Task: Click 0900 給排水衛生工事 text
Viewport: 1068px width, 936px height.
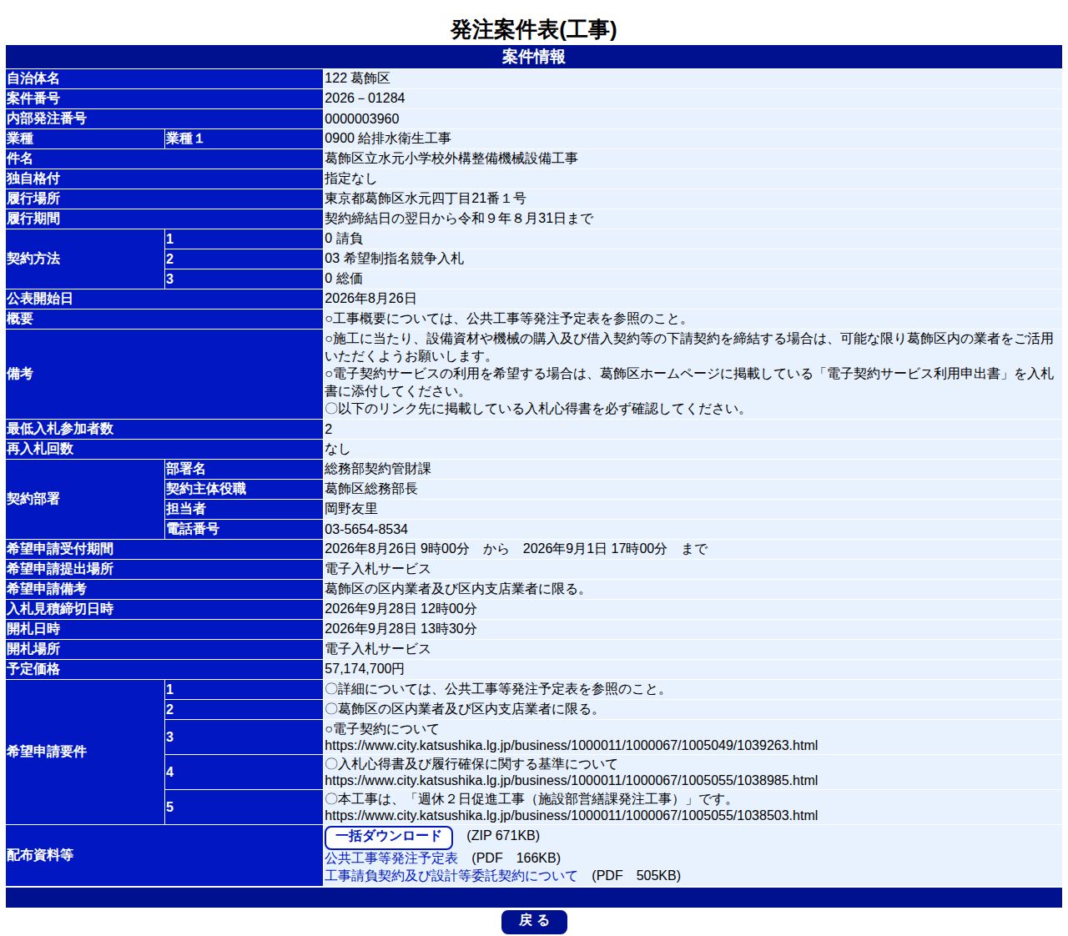Action: (388, 138)
